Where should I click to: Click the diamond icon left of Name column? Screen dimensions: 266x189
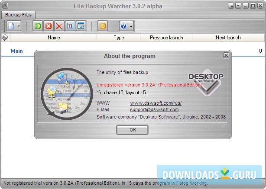coord(5,38)
